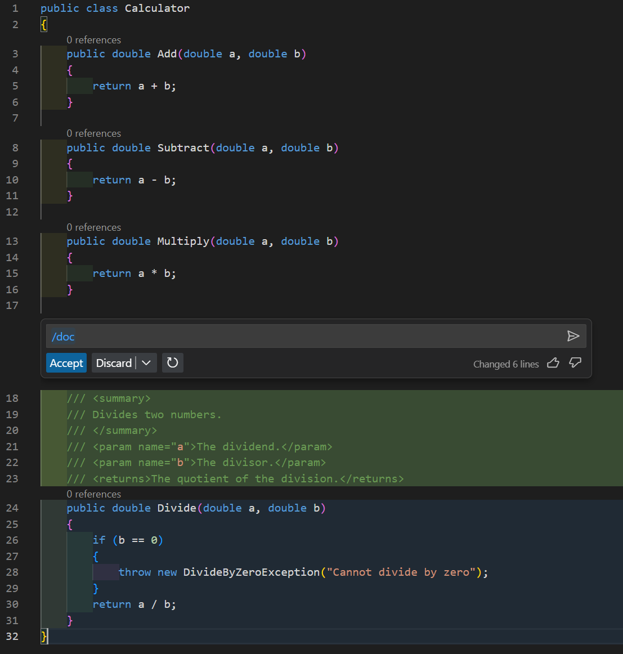
Task: Click the opening brace on line 2
Action: (44, 25)
